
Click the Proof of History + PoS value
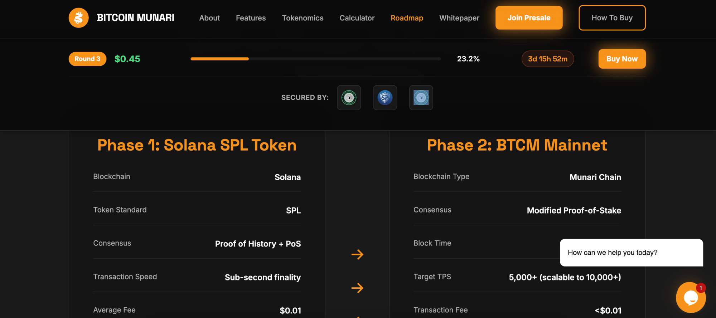click(258, 244)
